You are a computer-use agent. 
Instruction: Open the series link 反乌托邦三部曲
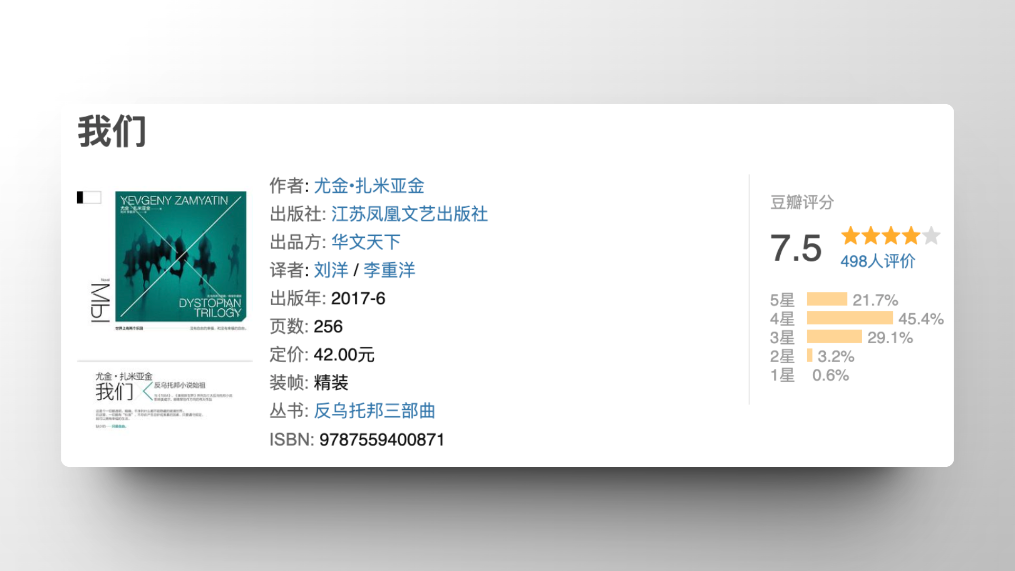(374, 411)
